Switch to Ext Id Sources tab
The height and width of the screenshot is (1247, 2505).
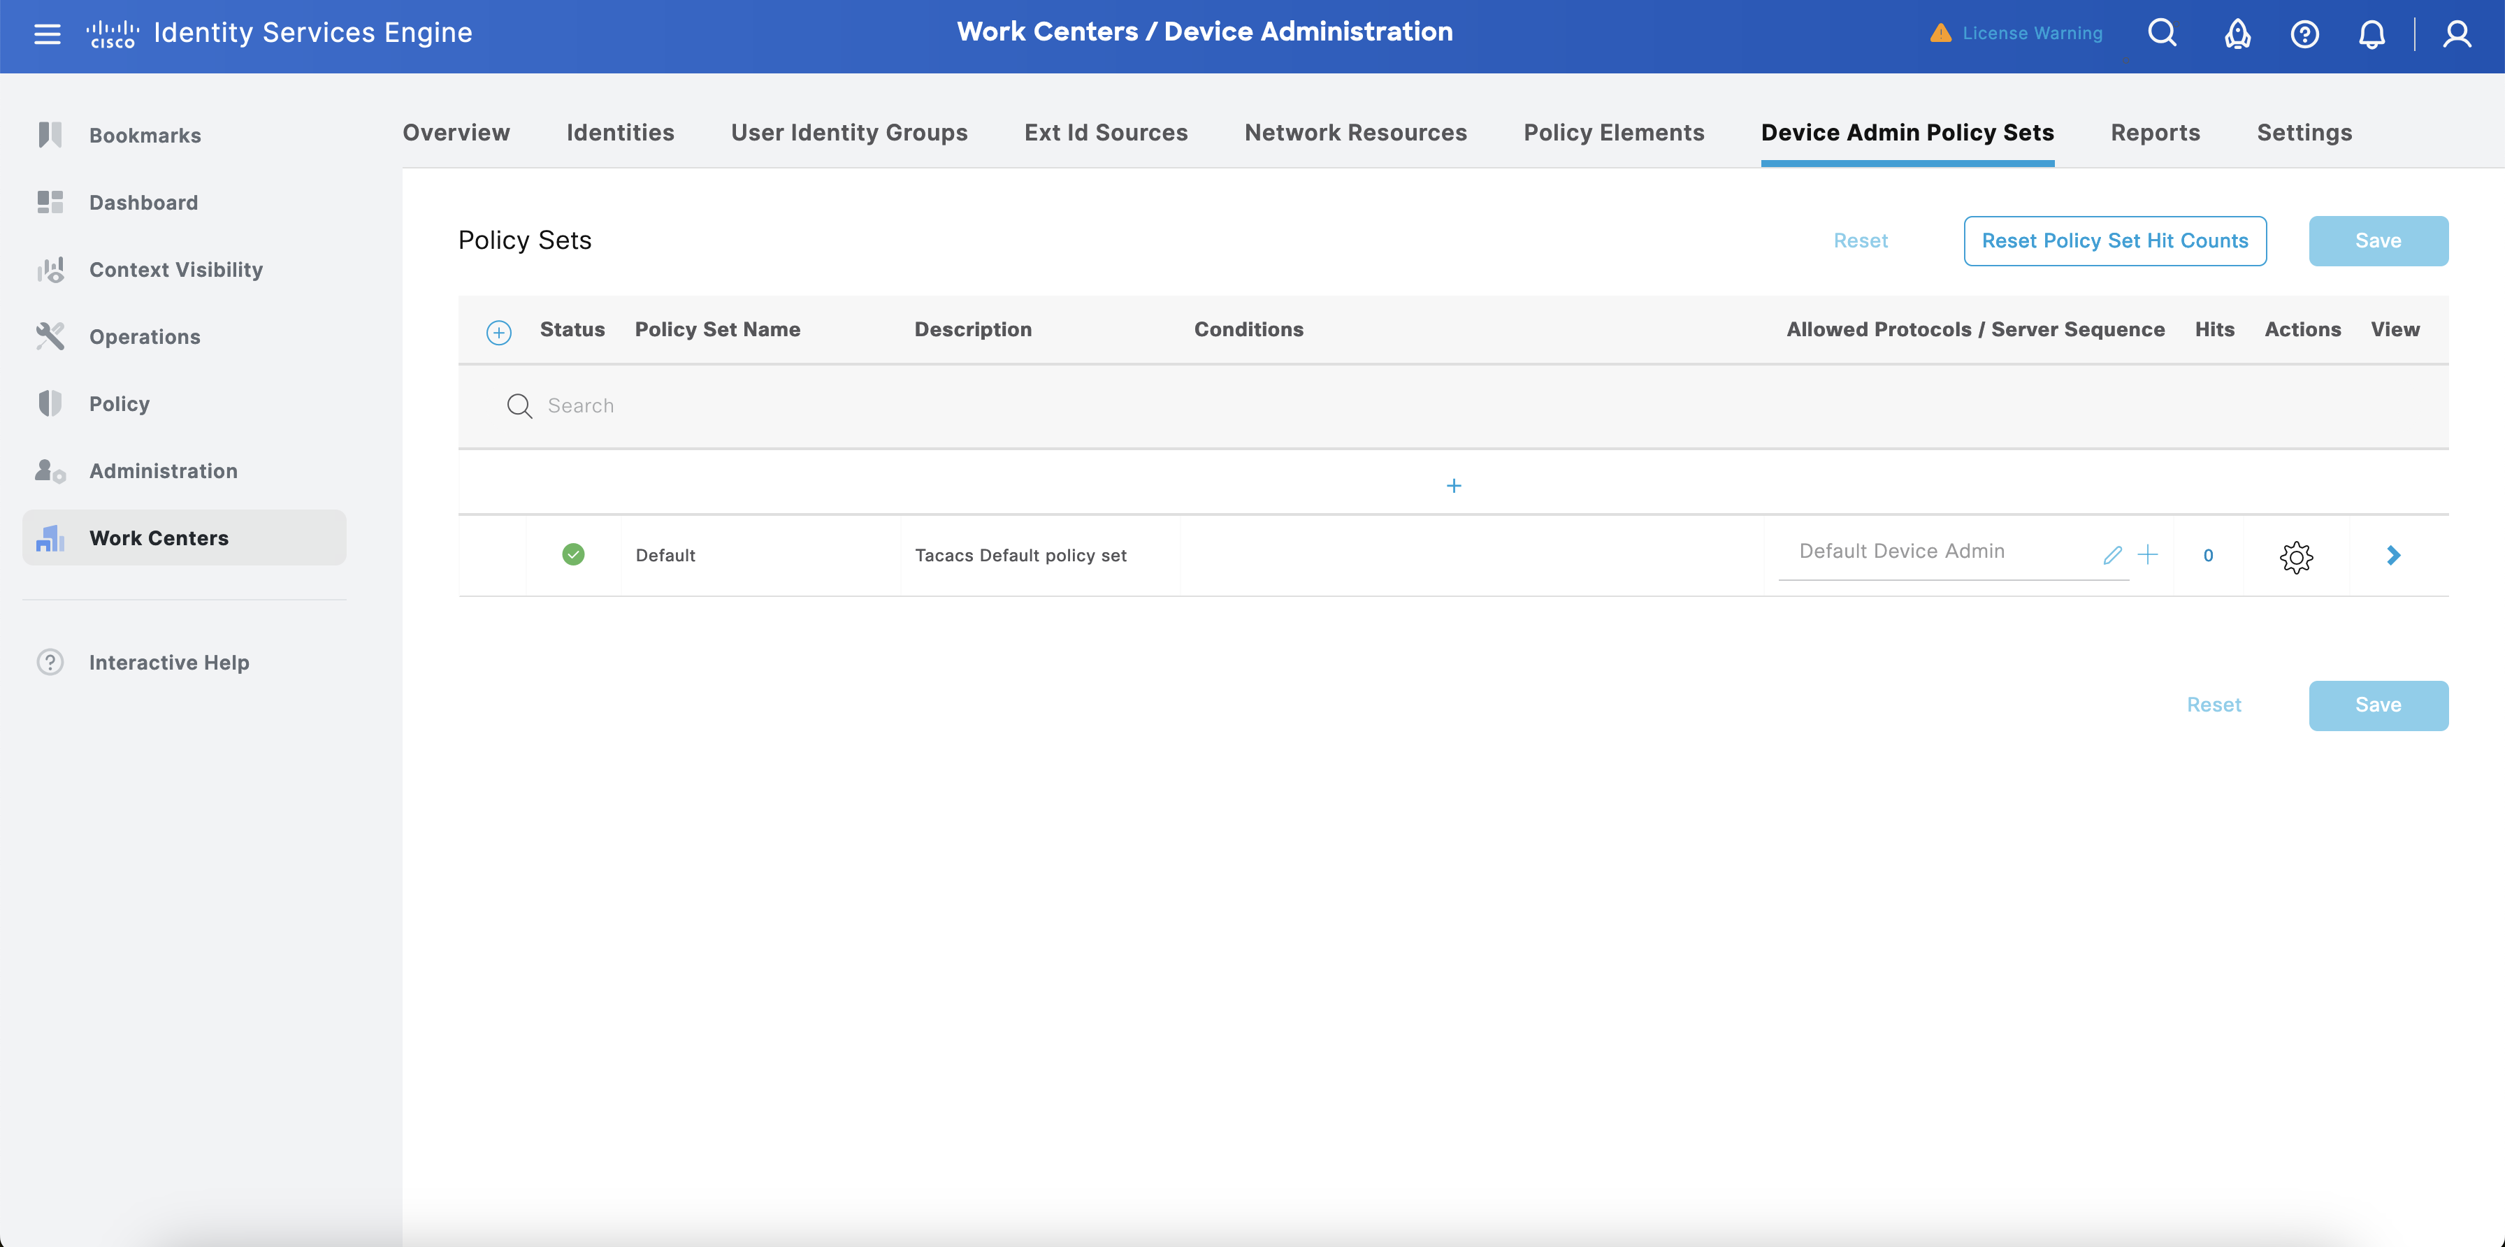(1106, 132)
